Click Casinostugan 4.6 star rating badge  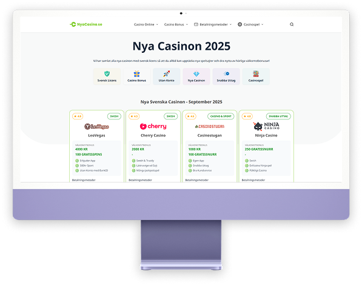pyautogui.click(x=190, y=116)
